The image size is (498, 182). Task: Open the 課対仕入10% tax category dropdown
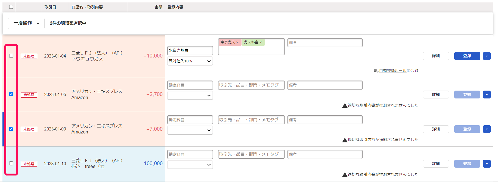pos(190,61)
